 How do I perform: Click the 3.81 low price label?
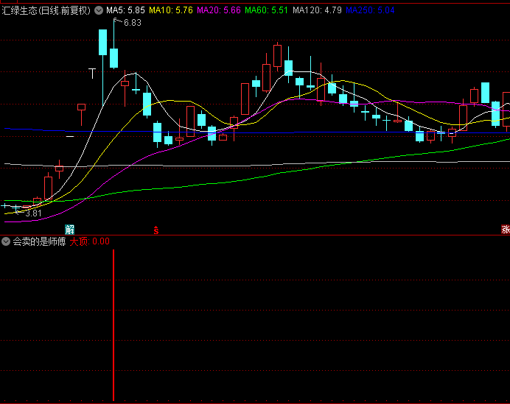point(33,213)
